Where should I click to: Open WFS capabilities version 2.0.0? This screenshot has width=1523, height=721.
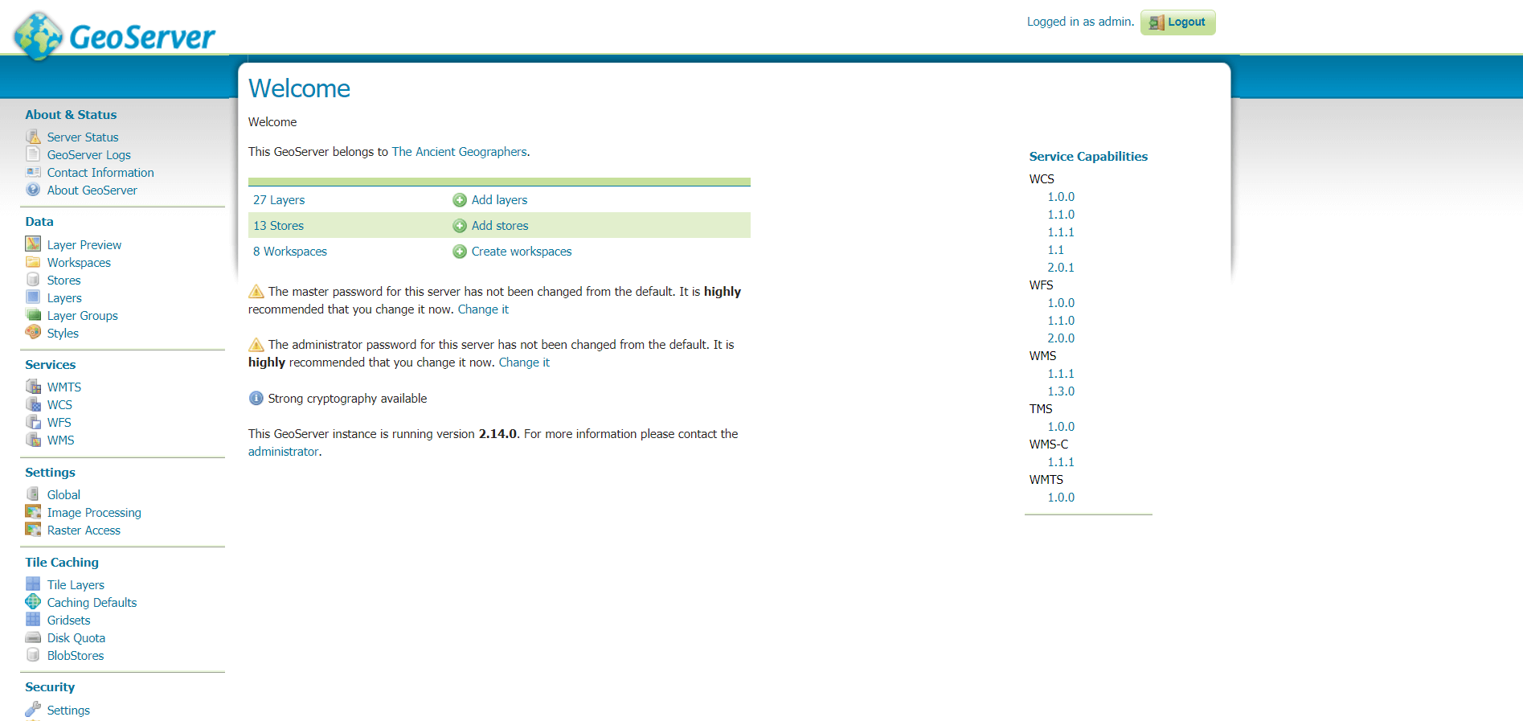click(1061, 338)
